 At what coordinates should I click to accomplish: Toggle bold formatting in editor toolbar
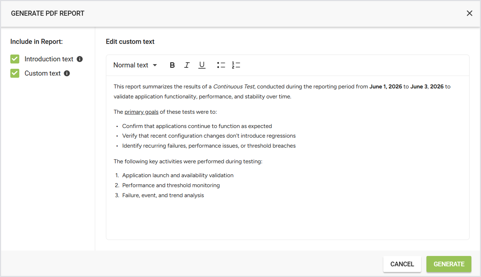[x=172, y=65]
